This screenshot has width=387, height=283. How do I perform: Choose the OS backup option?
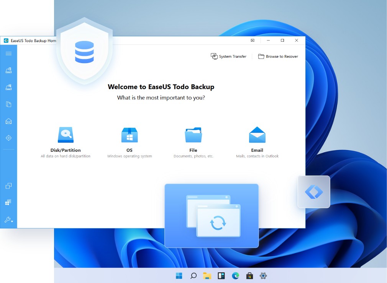tap(130, 142)
